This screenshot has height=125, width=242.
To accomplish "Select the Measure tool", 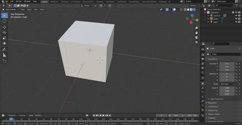I will click(4, 55).
